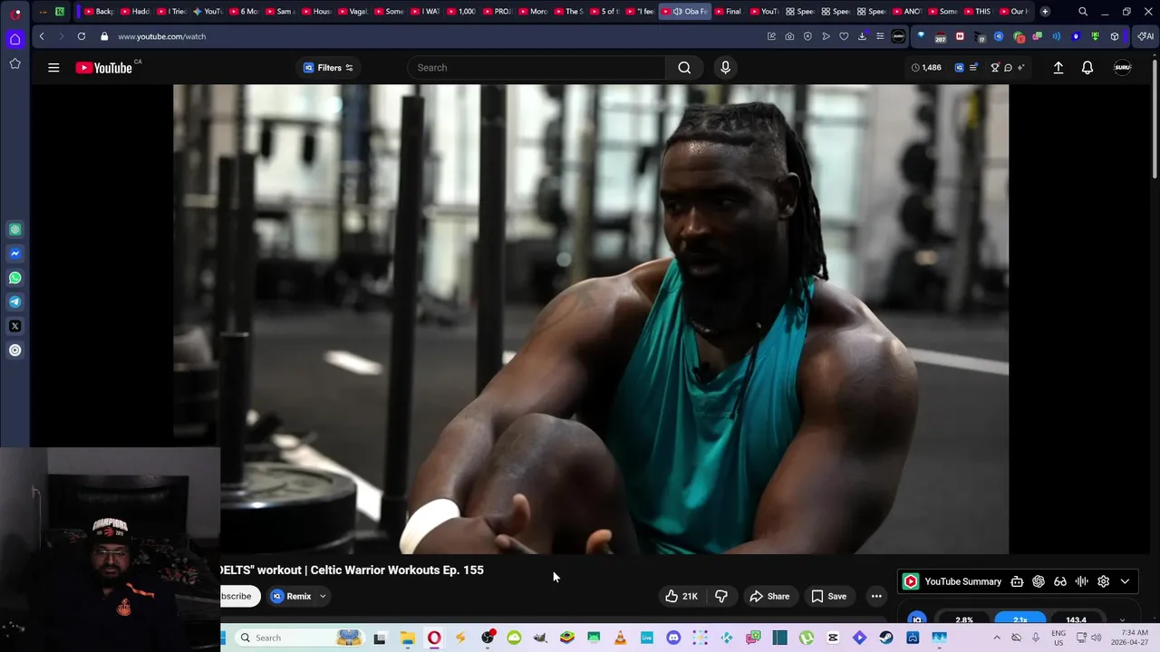Click the chat bubble icon in YouTube header
The height and width of the screenshot is (652, 1160).
(1008, 68)
